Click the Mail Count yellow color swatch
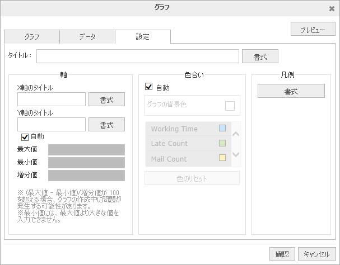Viewport: 340px width, 265px height. tap(222, 159)
